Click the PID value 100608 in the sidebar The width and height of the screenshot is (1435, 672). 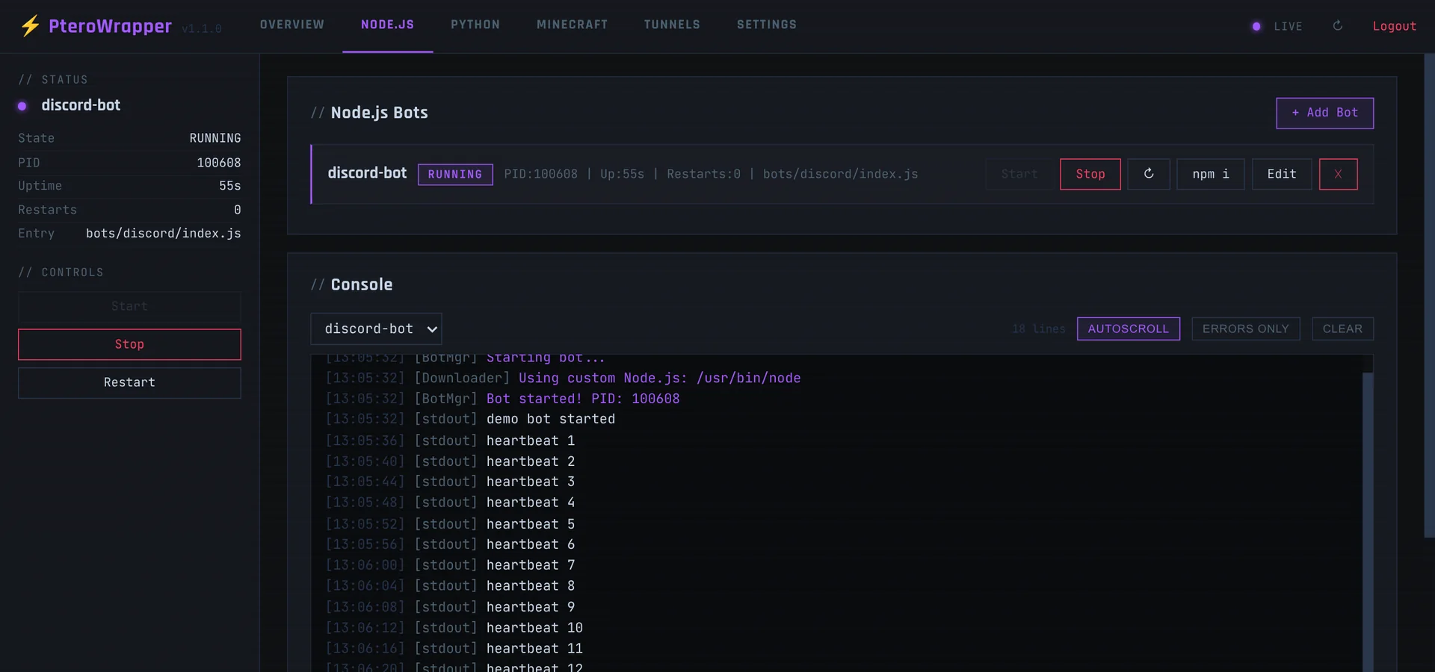(219, 163)
